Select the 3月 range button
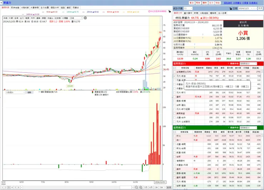This screenshot has height=190, width=264. (146, 187)
